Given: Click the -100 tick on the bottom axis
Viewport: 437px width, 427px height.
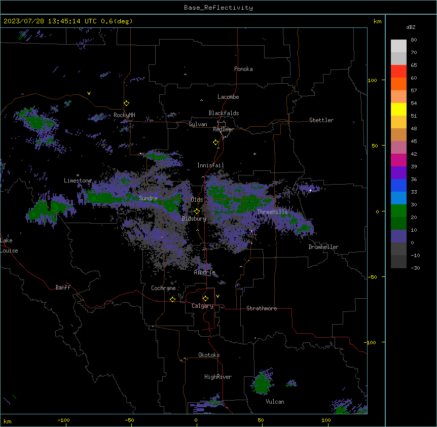Looking at the screenshot, I should [63, 420].
